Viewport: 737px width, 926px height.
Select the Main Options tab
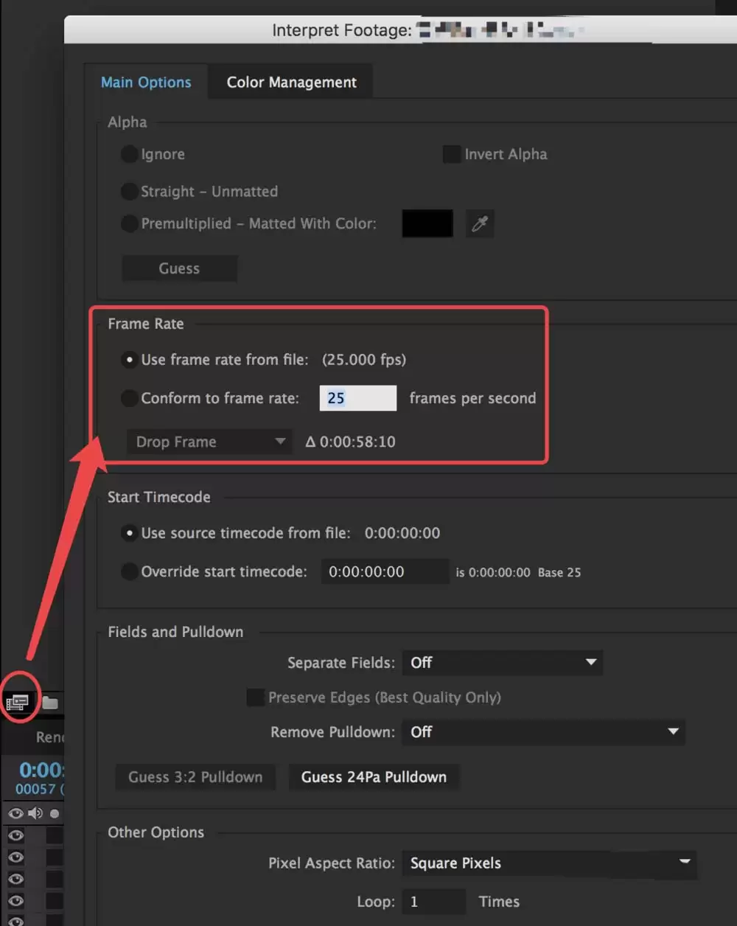click(x=146, y=83)
